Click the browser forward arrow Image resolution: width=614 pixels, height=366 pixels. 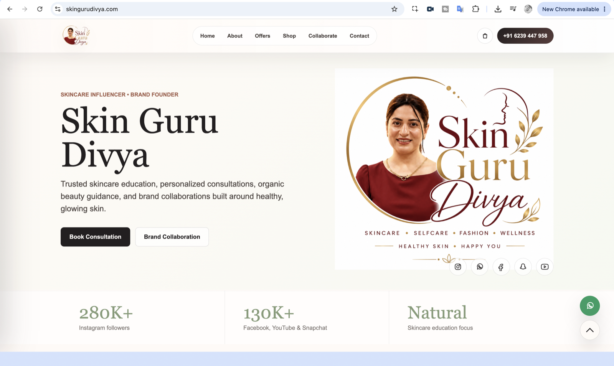(25, 9)
